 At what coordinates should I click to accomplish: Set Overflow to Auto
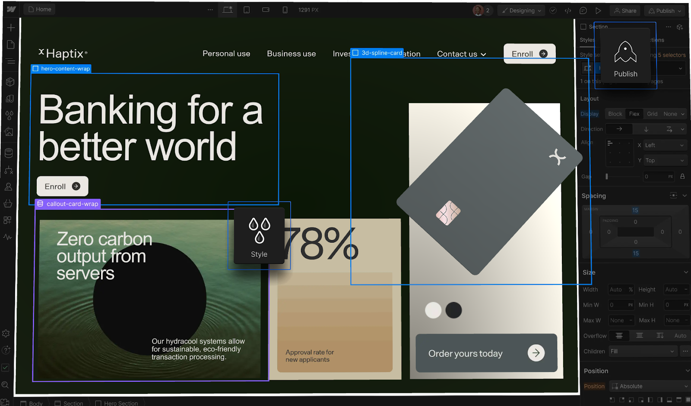pos(680,336)
